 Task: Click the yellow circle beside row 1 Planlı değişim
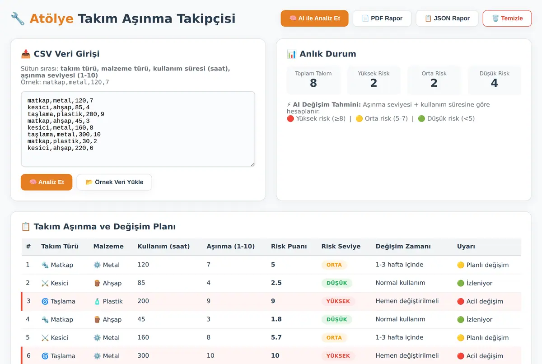461,265
